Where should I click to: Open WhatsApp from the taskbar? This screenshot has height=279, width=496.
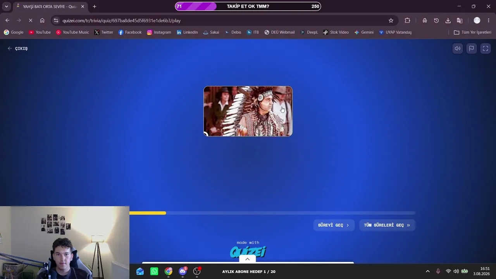154,272
